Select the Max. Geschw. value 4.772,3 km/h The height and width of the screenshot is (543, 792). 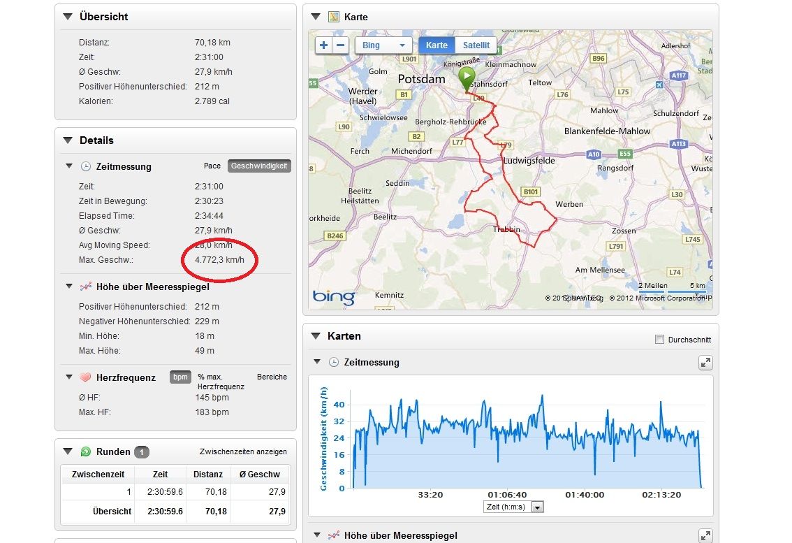click(x=219, y=260)
